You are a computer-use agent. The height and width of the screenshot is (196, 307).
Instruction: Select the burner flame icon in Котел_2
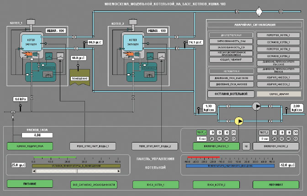[128, 54]
